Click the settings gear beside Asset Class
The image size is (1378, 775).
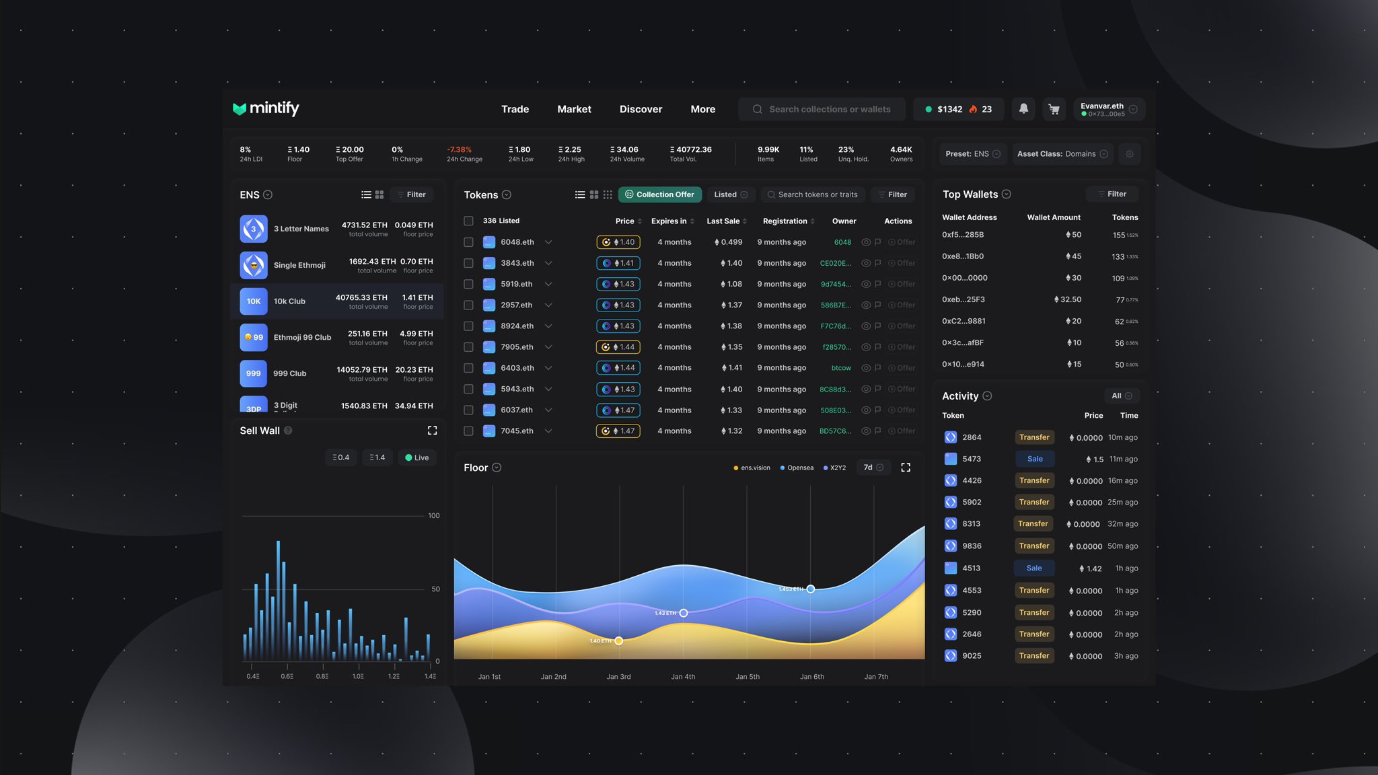pyautogui.click(x=1130, y=154)
